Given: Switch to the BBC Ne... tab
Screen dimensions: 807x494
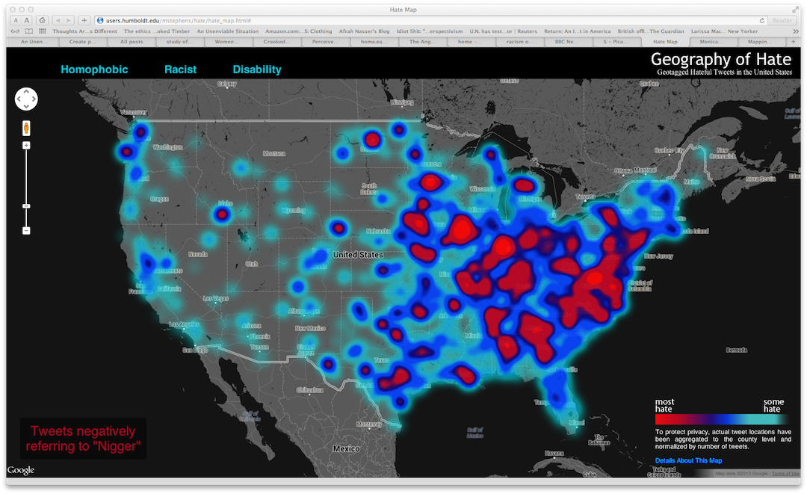Looking at the screenshot, I should click(566, 42).
